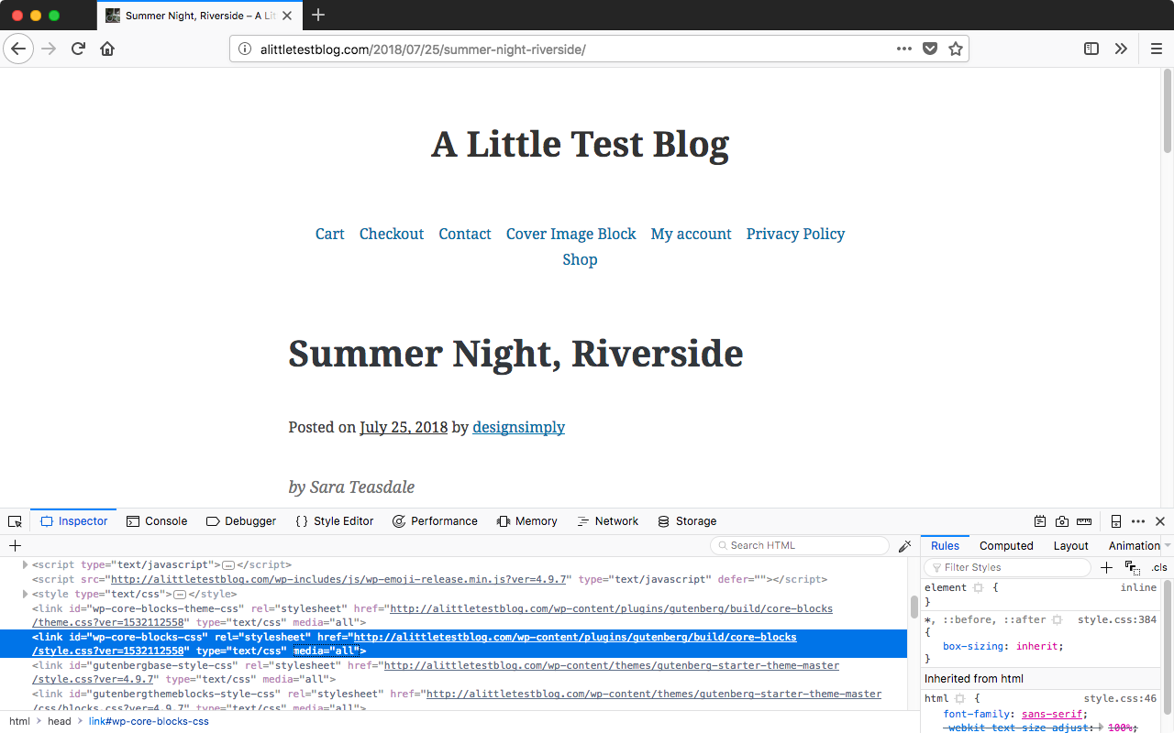Grab a color with the eyedropper
Screen dimensions: 1174x733
[905, 545]
